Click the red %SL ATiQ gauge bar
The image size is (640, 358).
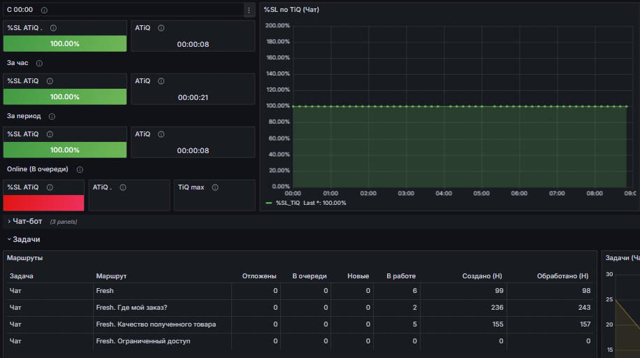(x=44, y=203)
